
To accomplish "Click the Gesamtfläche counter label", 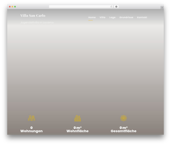I will pos(123,131).
